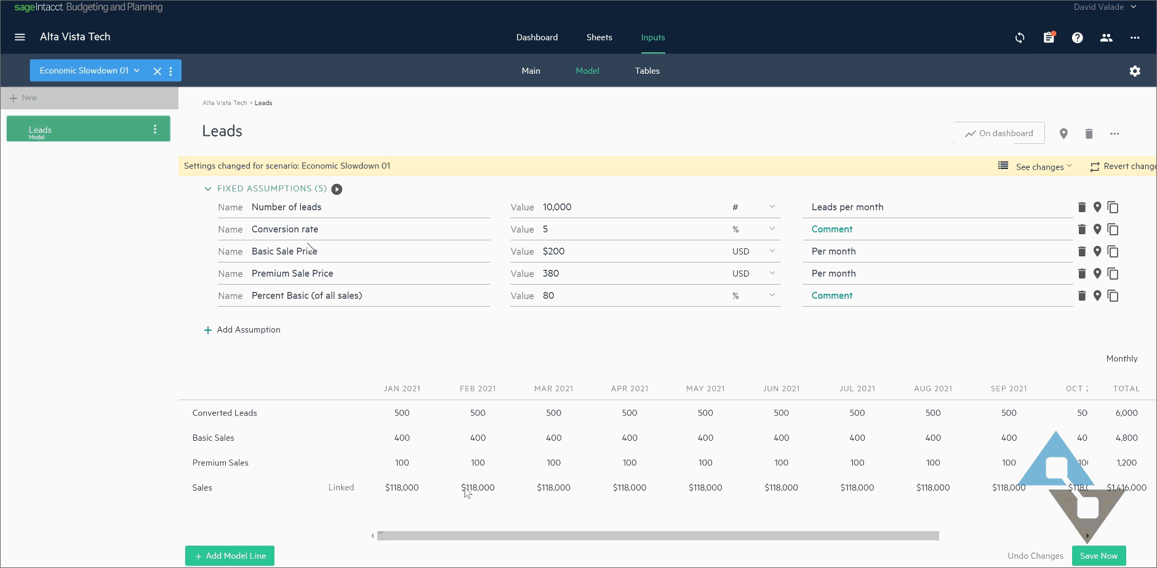1157x568 pixels.
Task: Expand the See changes dropdown
Action: pos(1036,167)
